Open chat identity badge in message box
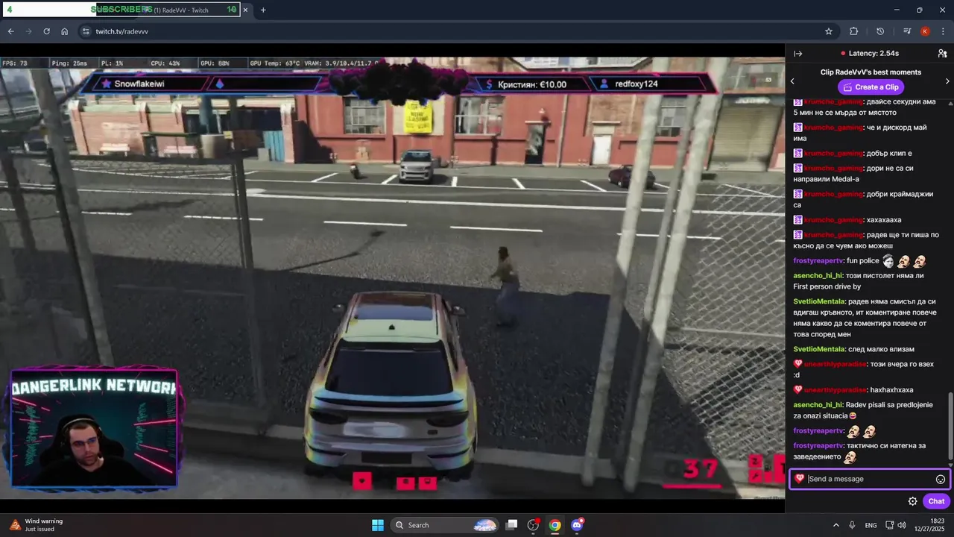The image size is (954, 537). click(x=799, y=479)
